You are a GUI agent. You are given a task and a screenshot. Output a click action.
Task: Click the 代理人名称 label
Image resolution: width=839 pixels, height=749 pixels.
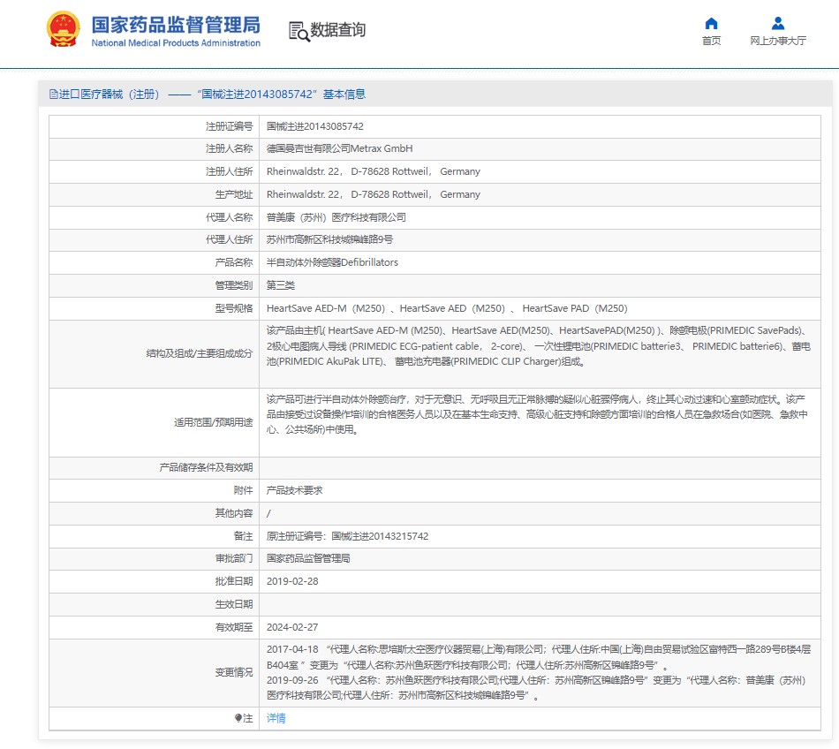click(x=229, y=217)
